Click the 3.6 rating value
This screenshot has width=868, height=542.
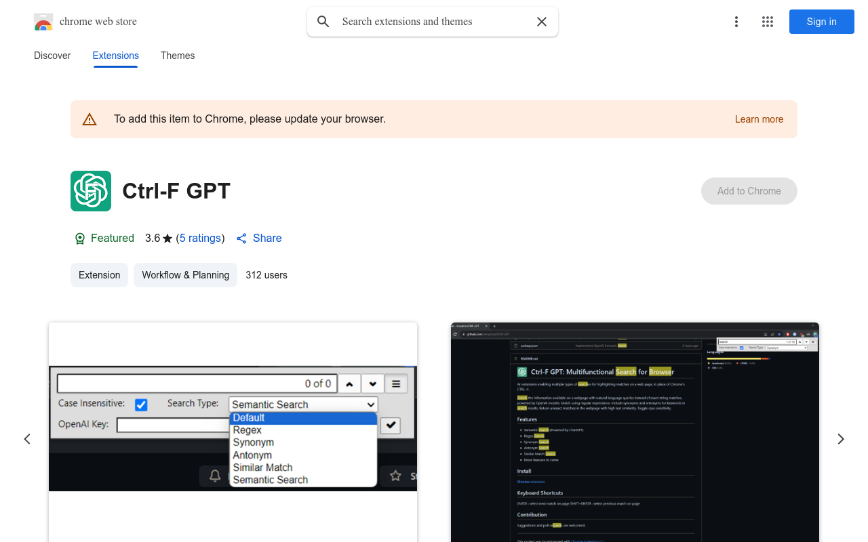[x=153, y=238]
